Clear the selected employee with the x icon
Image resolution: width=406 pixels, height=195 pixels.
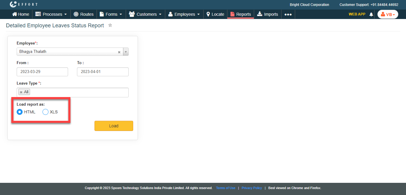tap(119, 52)
